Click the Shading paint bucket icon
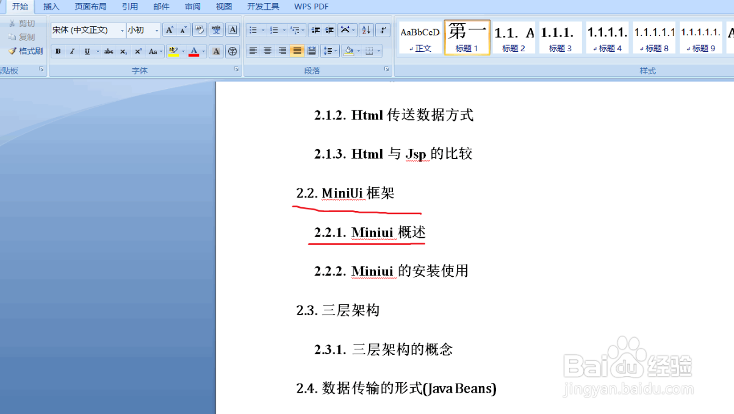The height and width of the screenshot is (414, 734). point(349,51)
